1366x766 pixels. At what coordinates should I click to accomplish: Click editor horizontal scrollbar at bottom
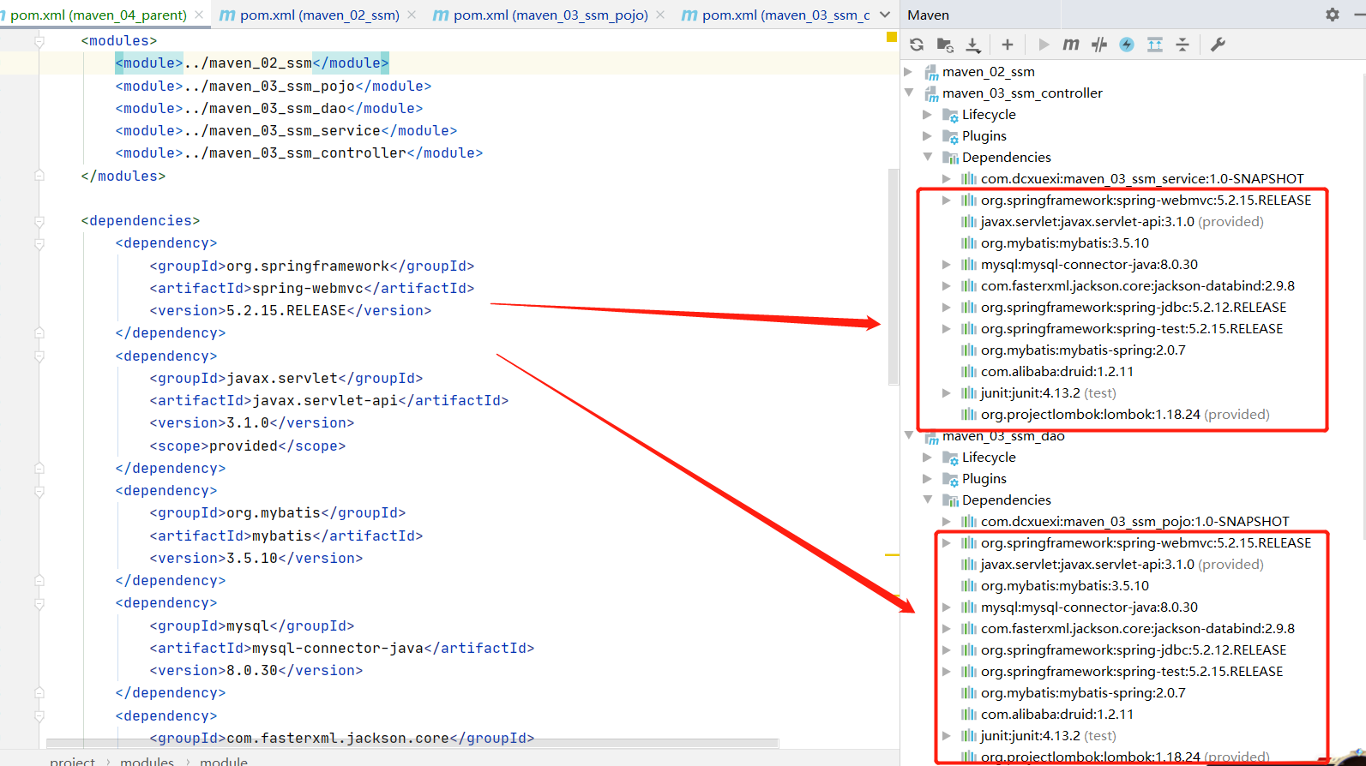(412, 743)
